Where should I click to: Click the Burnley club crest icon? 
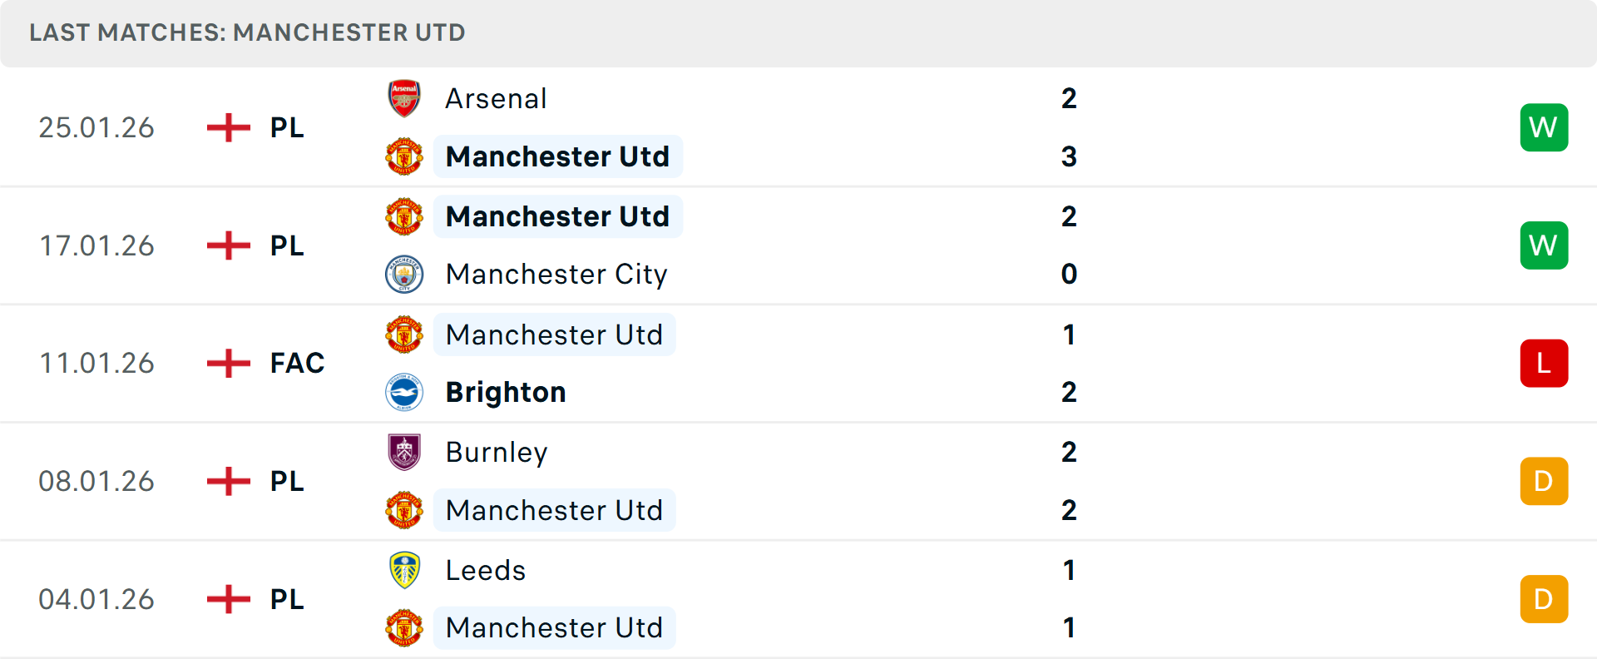click(404, 452)
